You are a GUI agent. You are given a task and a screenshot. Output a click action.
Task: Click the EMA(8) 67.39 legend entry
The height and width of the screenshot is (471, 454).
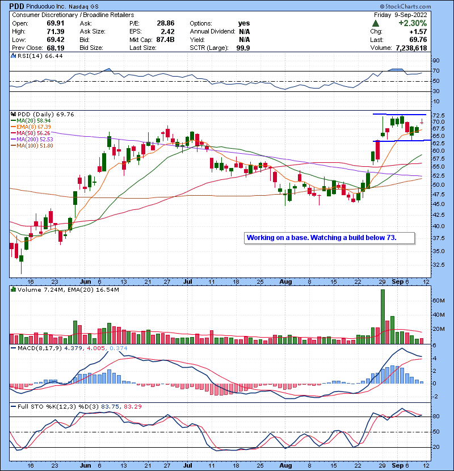click(31, 127)
